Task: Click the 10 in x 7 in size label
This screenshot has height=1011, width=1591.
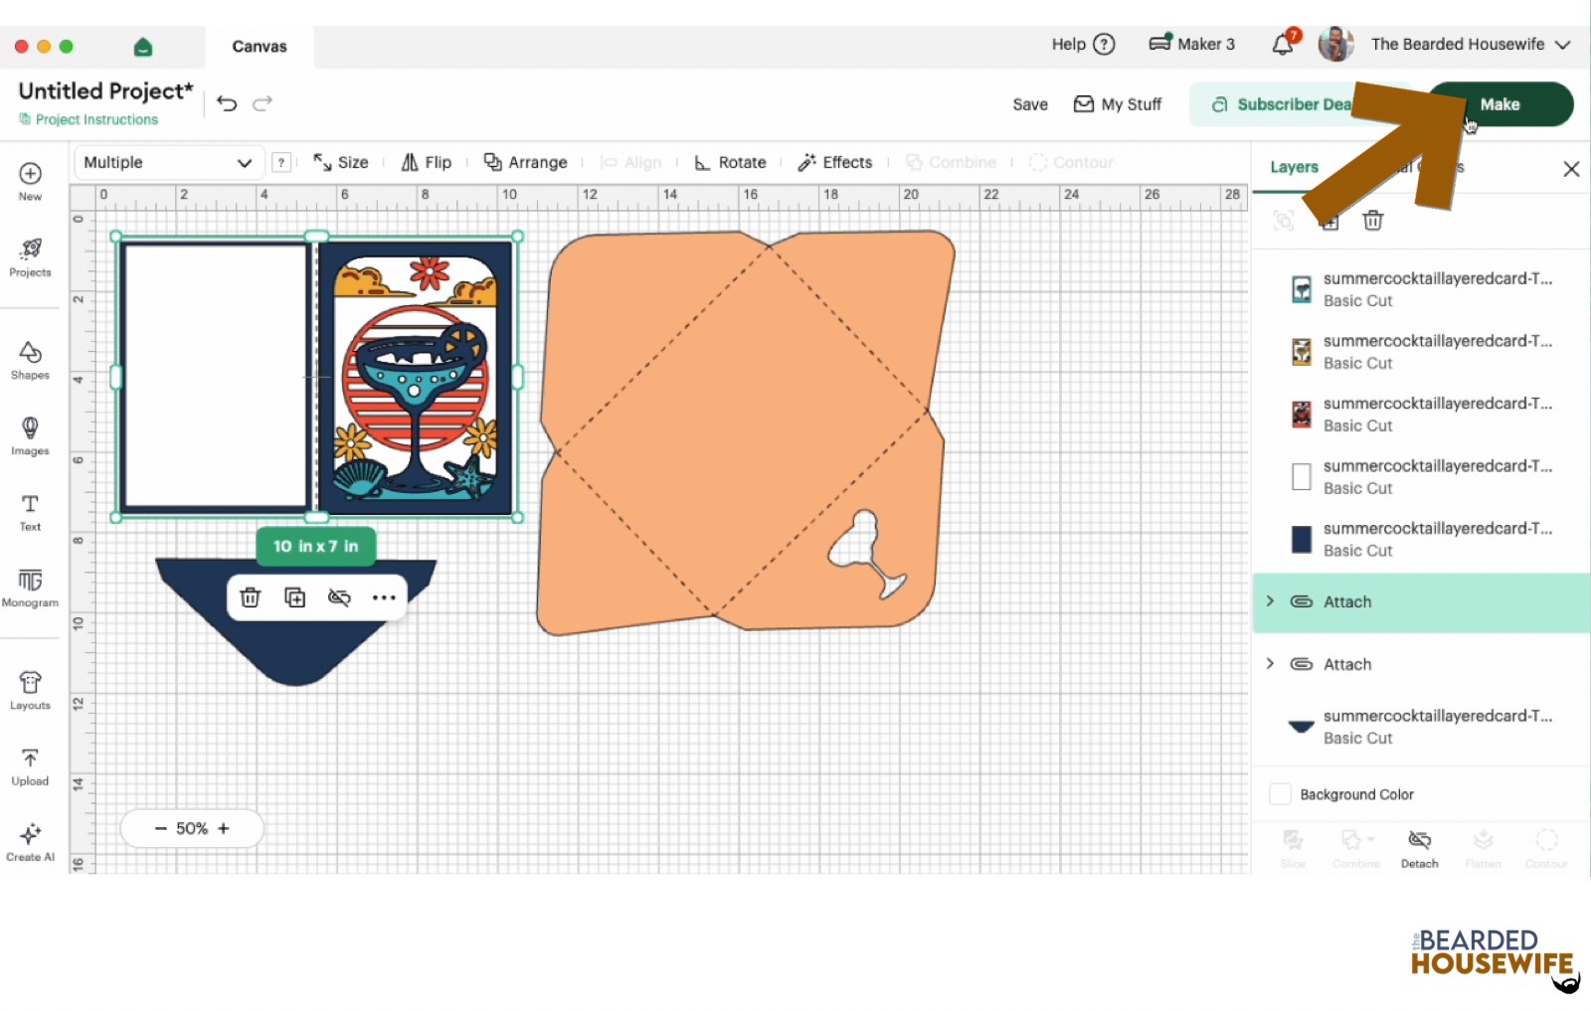Action: 316,546
